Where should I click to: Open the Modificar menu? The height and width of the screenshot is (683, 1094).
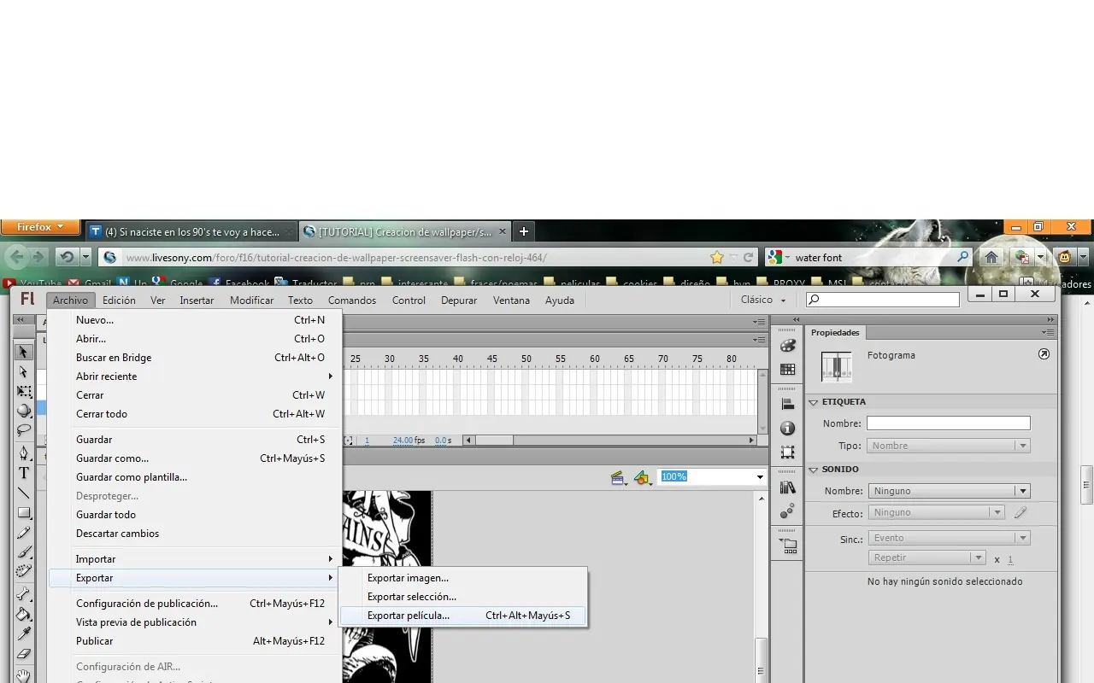coord(251,301)
